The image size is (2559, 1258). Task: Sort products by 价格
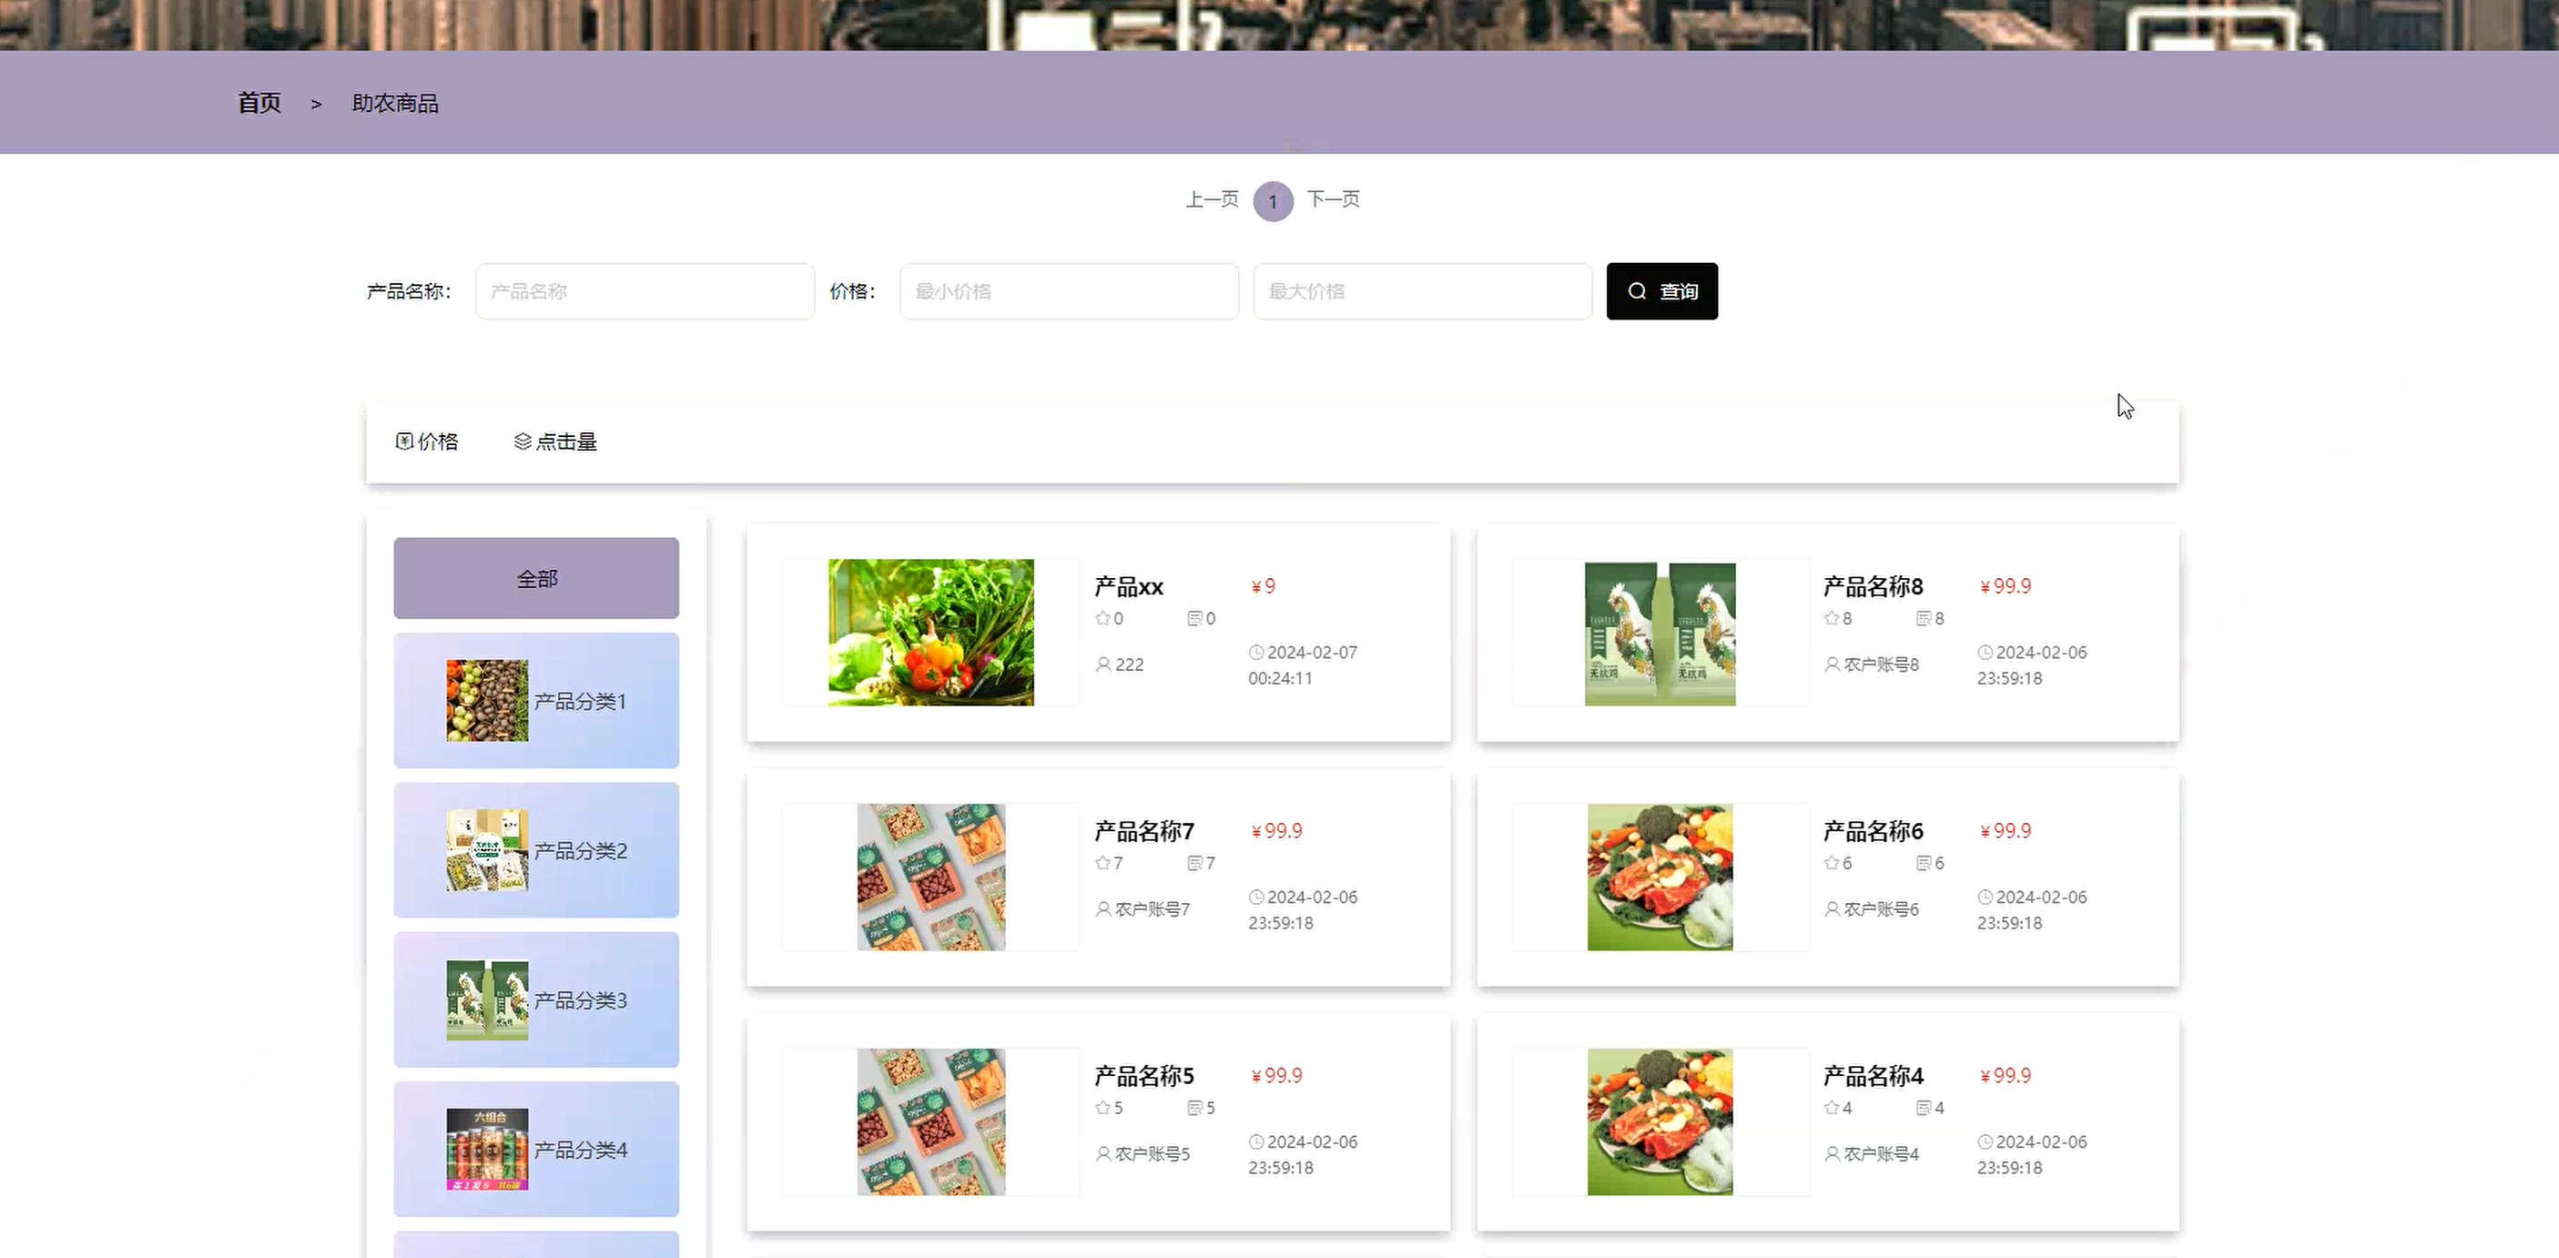[427, 441]
